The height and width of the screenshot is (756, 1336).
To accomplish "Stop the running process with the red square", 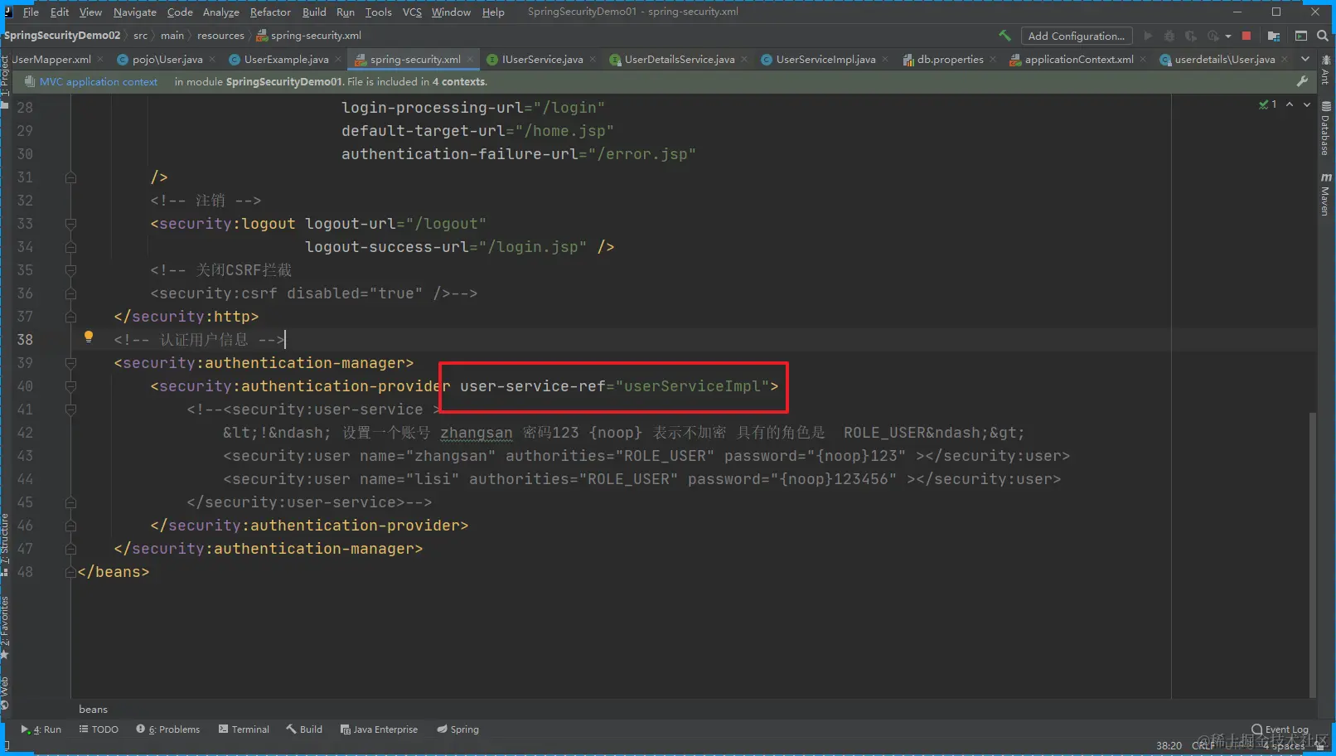I will pos(1246,36).
